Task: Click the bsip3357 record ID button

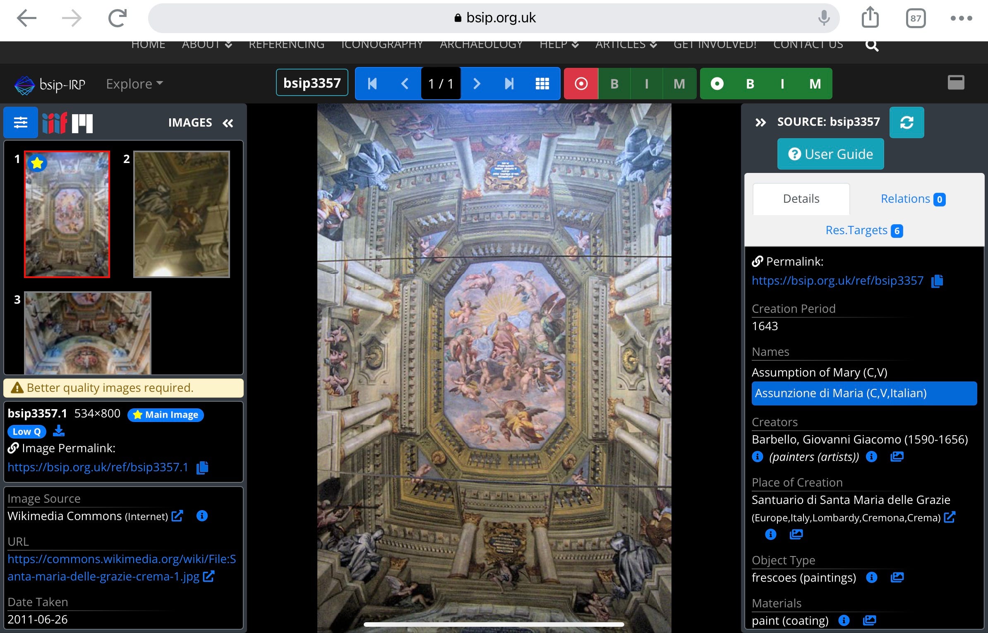Action: [312, 83]
